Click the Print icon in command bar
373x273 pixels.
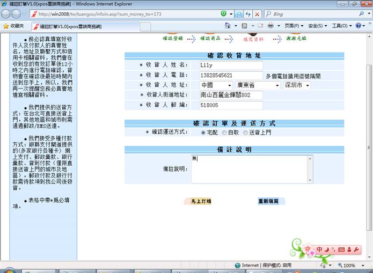[271, 26]
